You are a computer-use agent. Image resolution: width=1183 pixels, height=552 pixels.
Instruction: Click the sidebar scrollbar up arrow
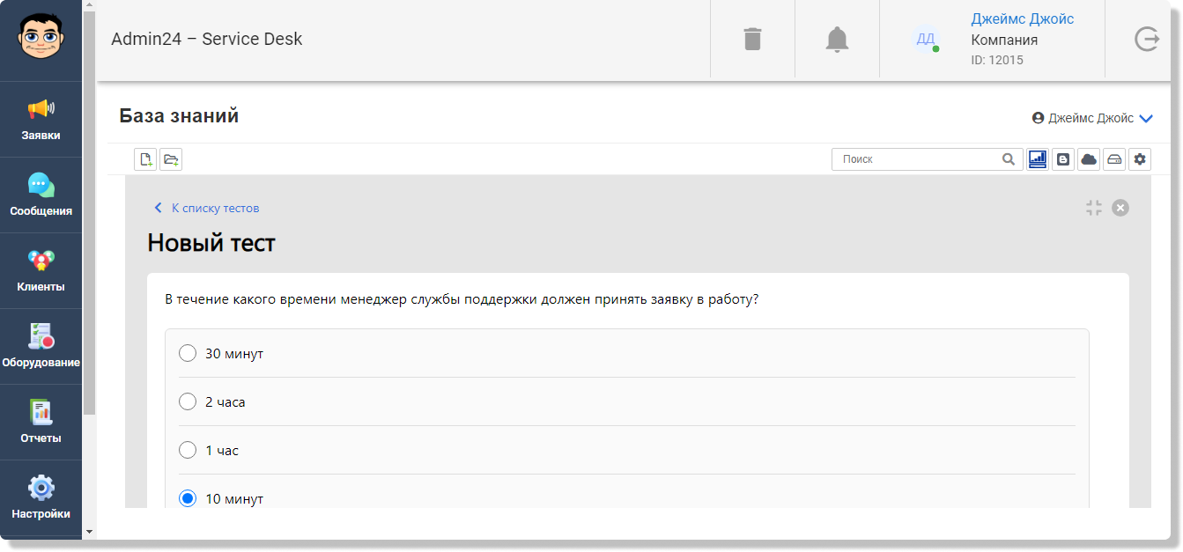point(89,6)
